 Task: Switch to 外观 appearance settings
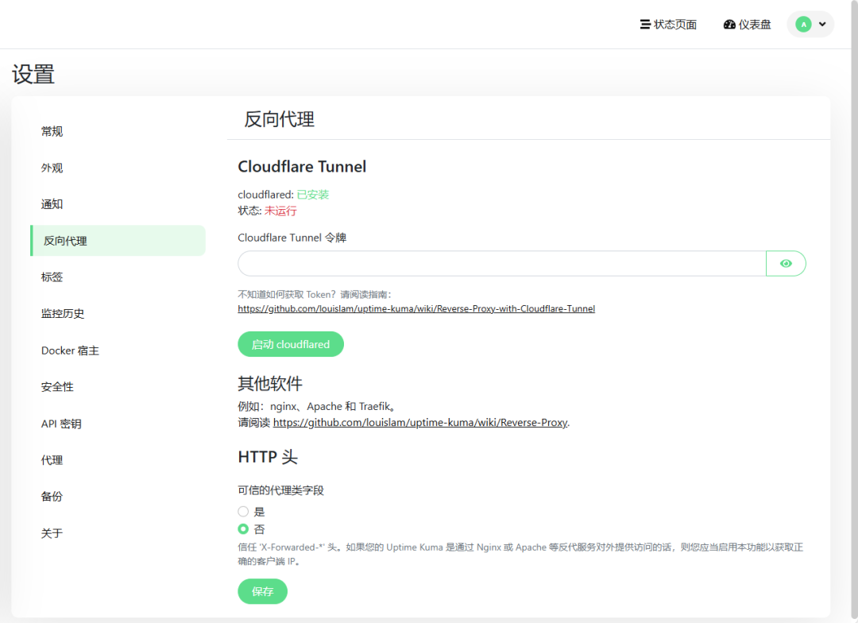pos(52,168)
